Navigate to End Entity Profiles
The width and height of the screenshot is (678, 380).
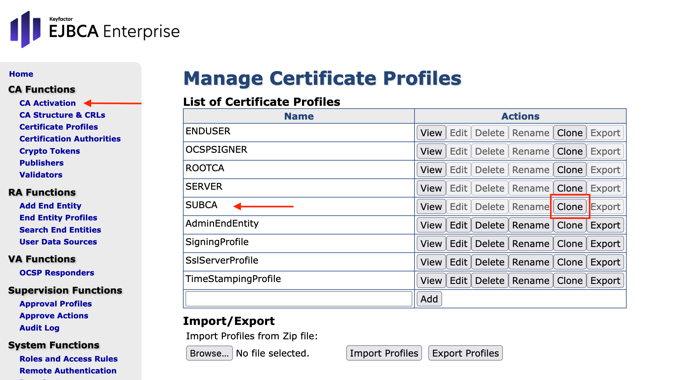coord(58,218)
